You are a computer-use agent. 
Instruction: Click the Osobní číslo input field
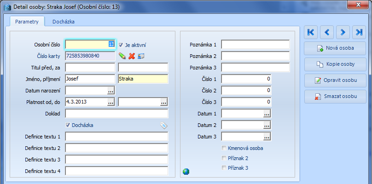pos(90,44)
